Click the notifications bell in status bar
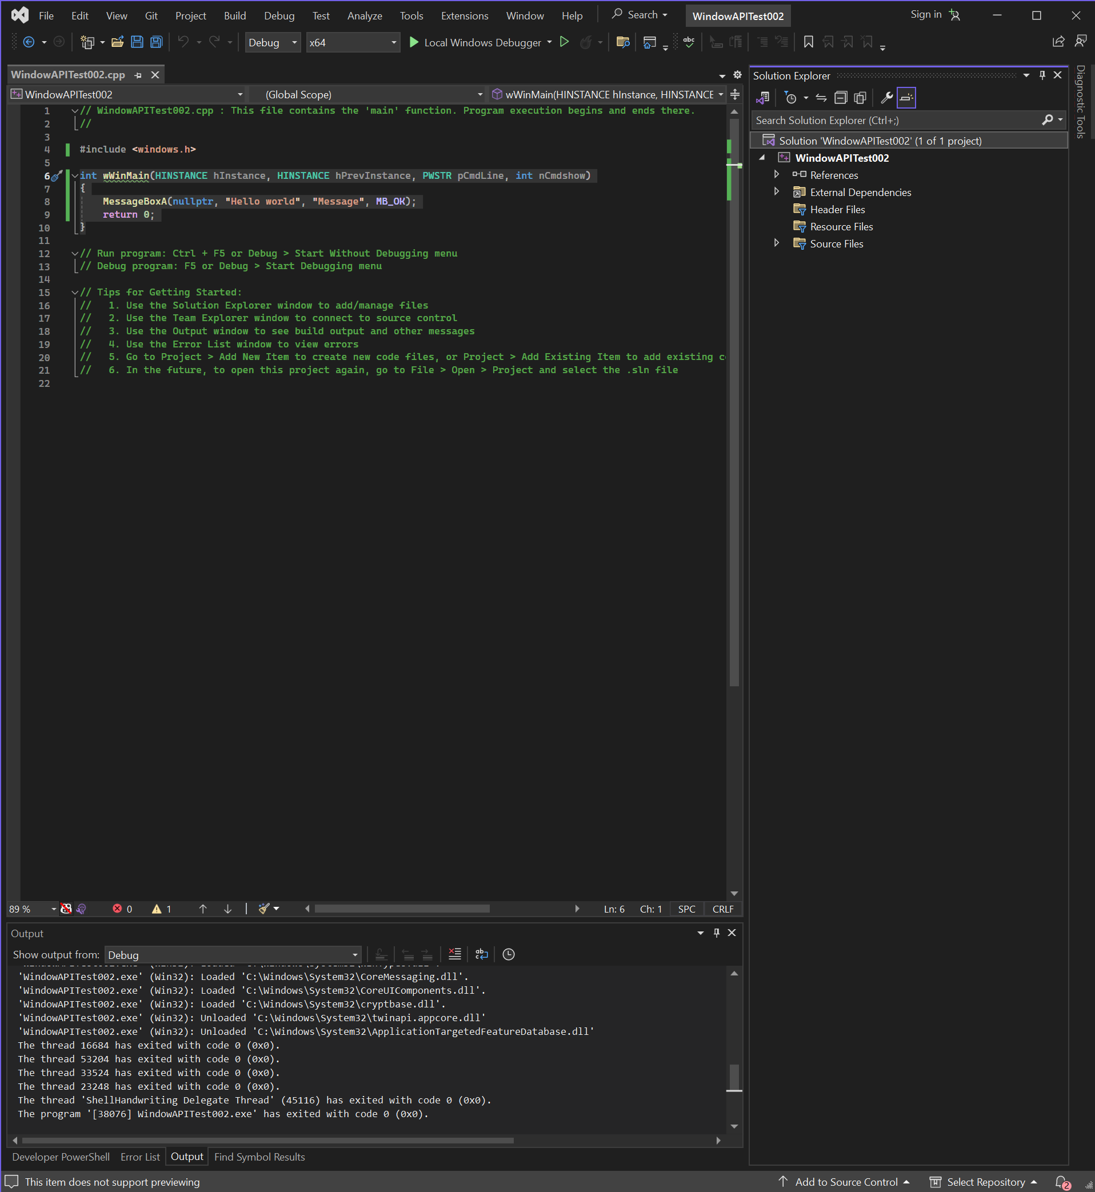The height and width of the screenshot is (1192, 1095). click(1062, 1182)
